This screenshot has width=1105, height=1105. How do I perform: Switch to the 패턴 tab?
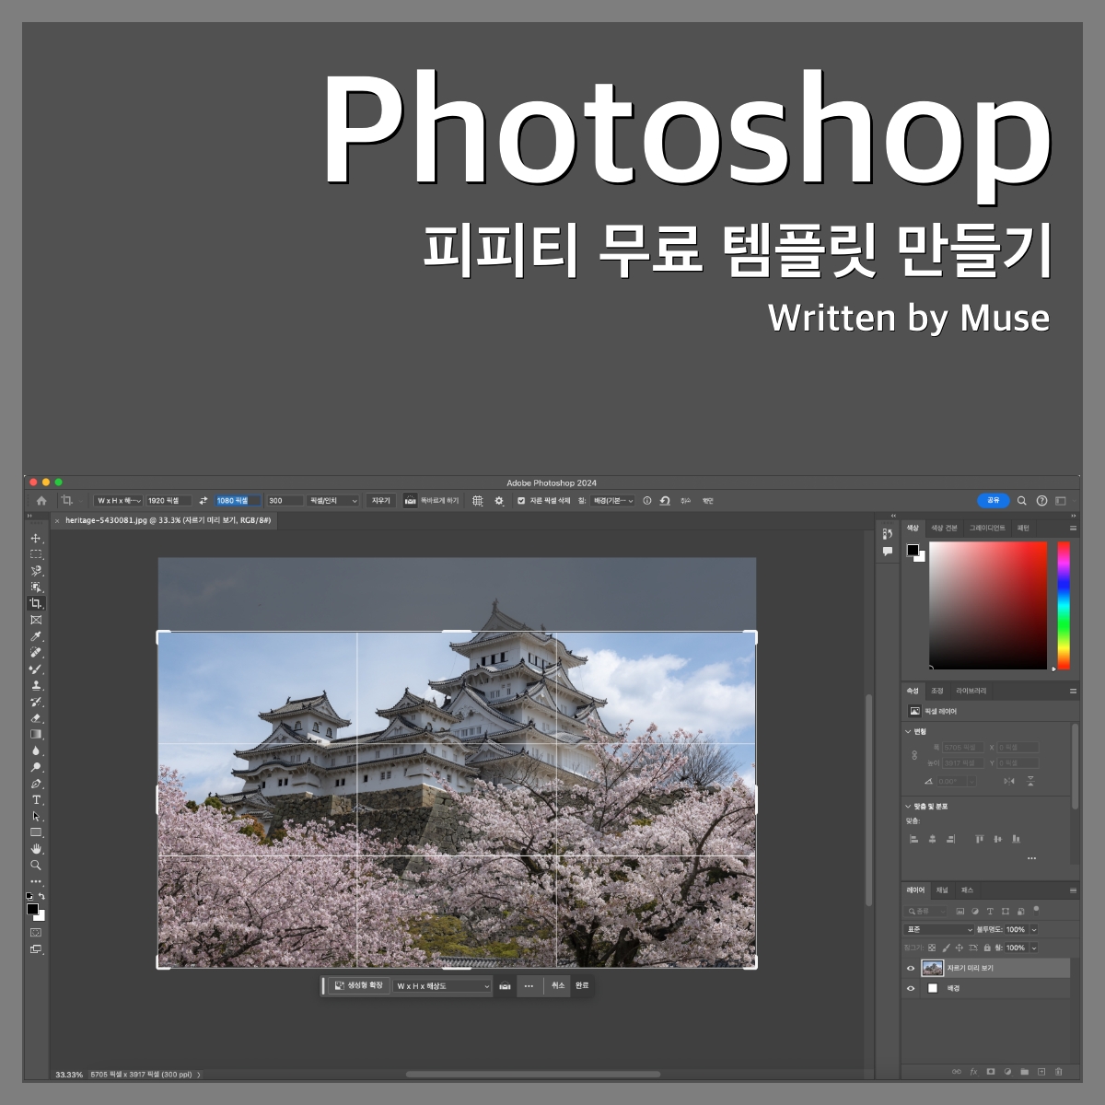click(x=1023, y=528)
